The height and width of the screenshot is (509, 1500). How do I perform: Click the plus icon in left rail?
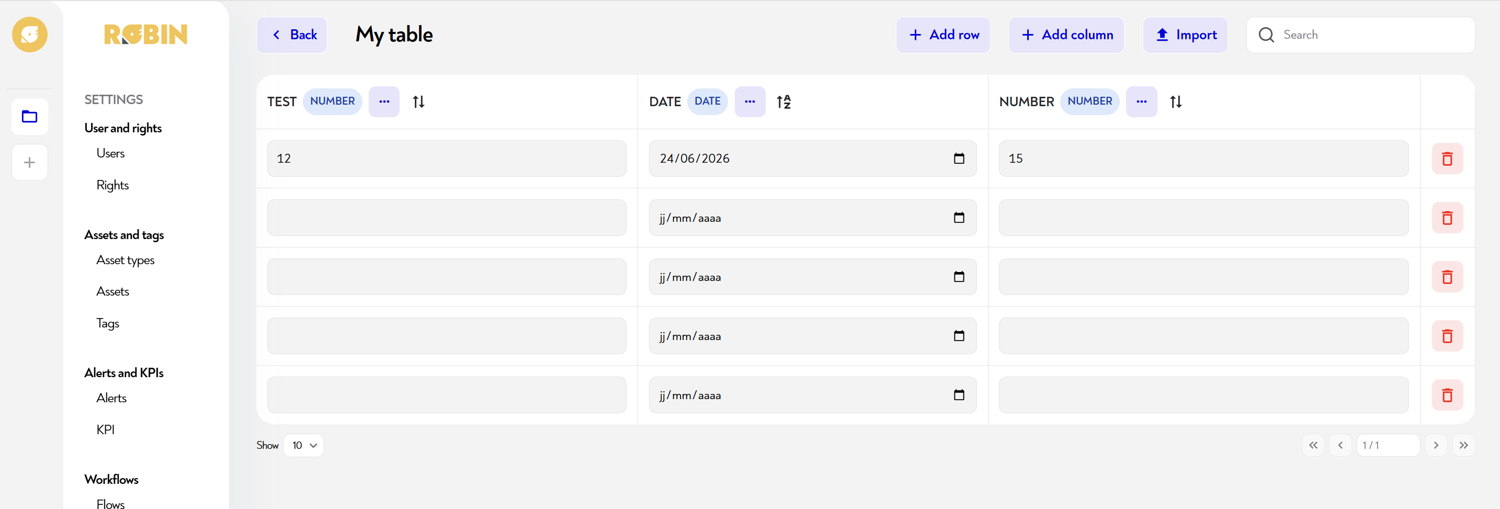point(30,162)
